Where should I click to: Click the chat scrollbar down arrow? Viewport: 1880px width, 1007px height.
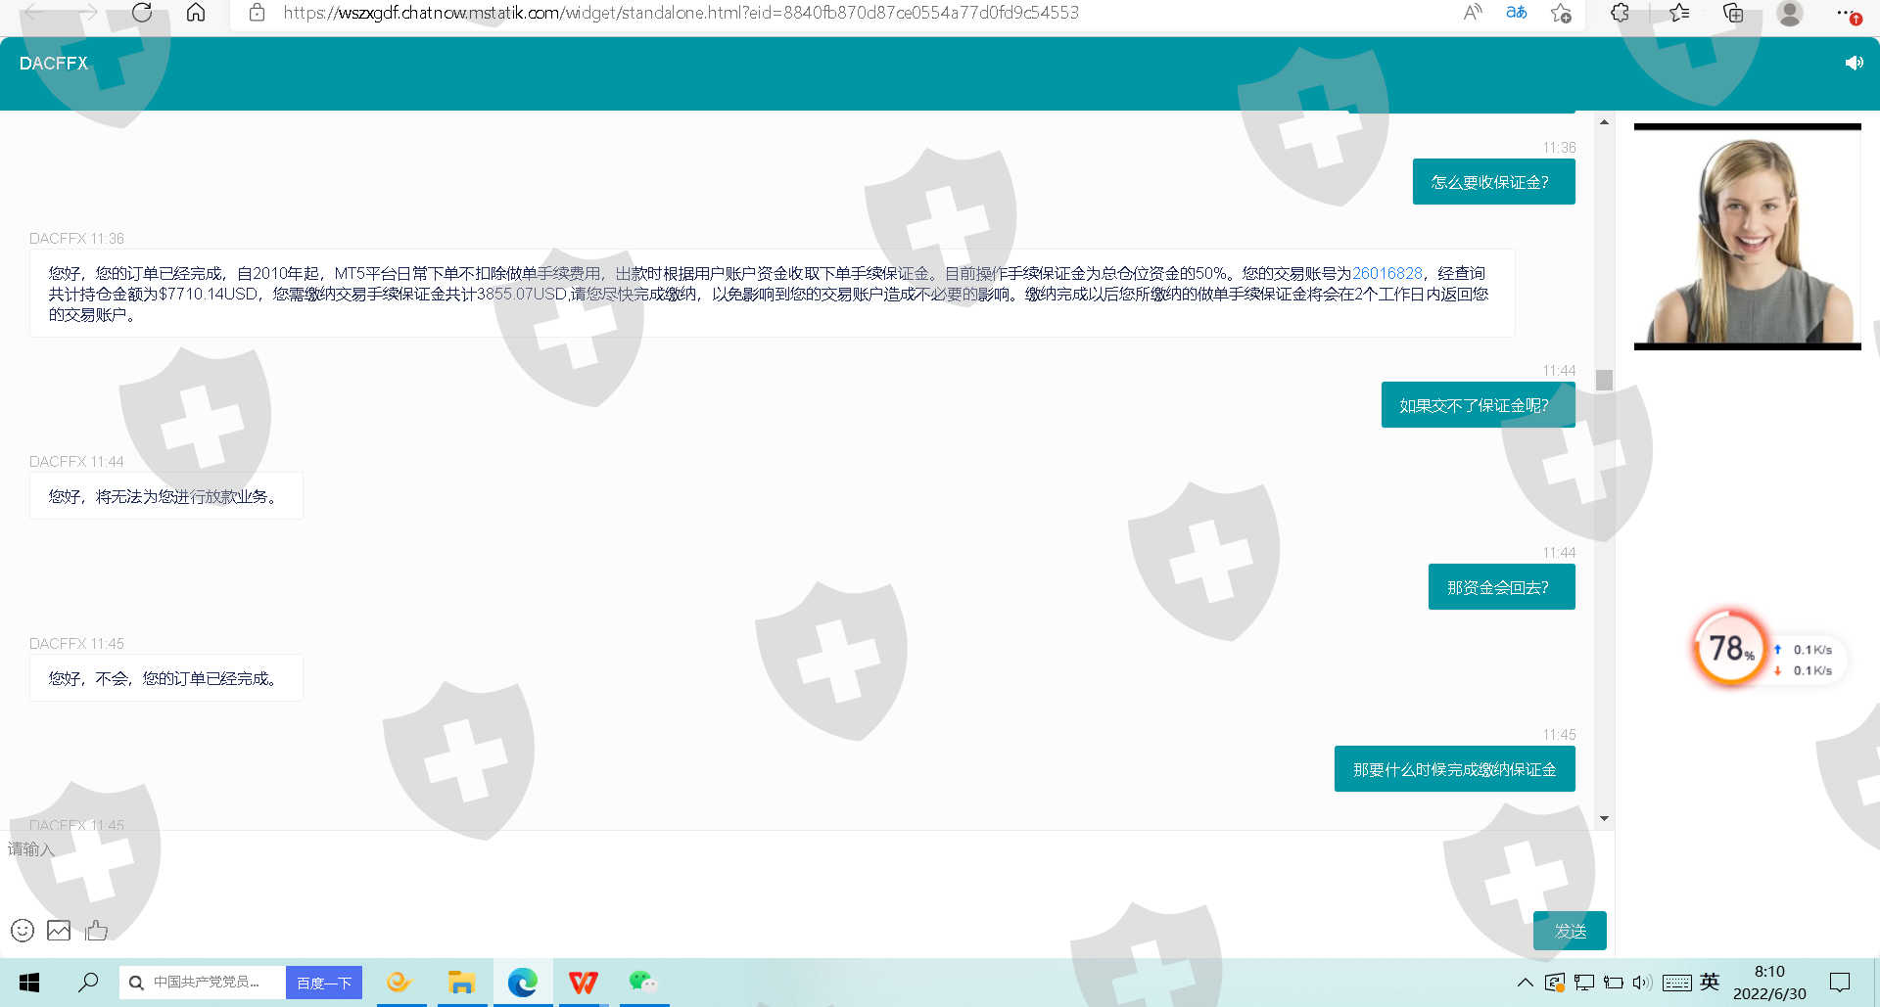pos(1604,818)
